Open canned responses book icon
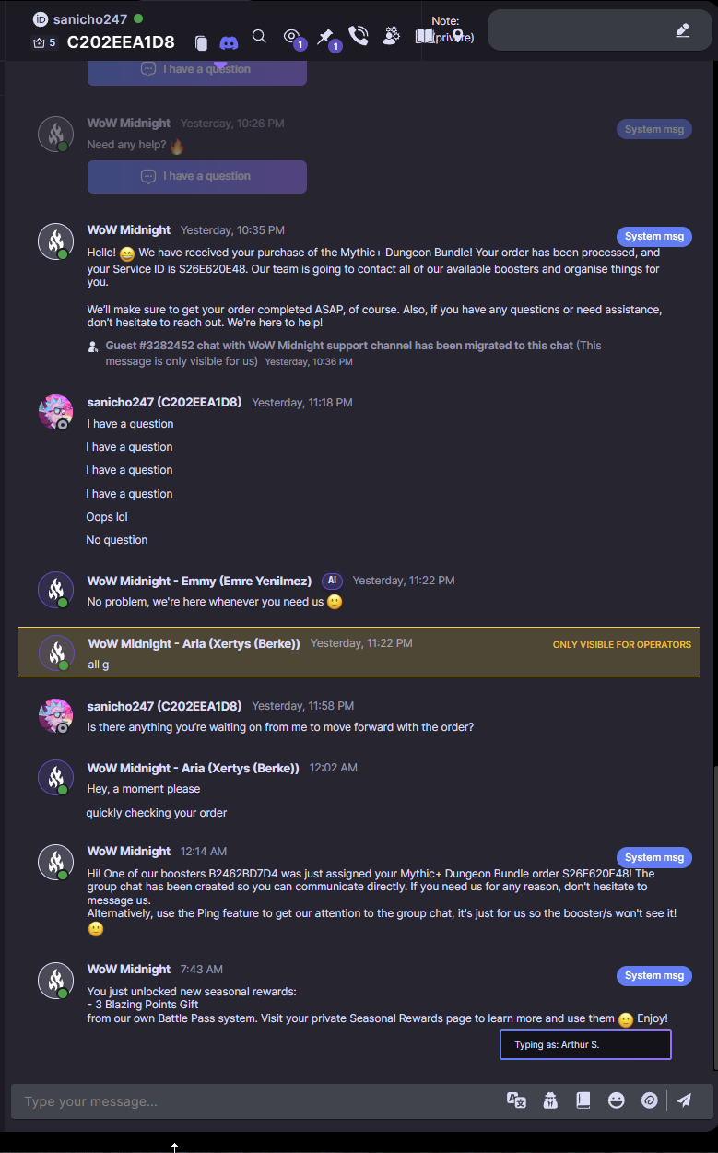This screenshot has width=718, height=1153. coord(583,1100)
